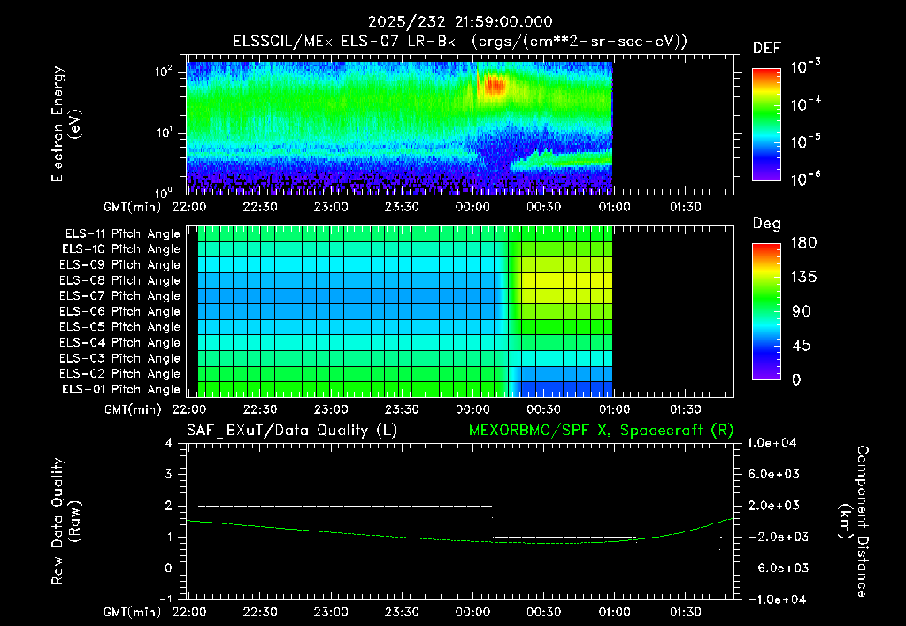The image size is (906, 626).
Task: Click the GMT(min) label under the spectrogram
Action: click(x=133, y=207)
